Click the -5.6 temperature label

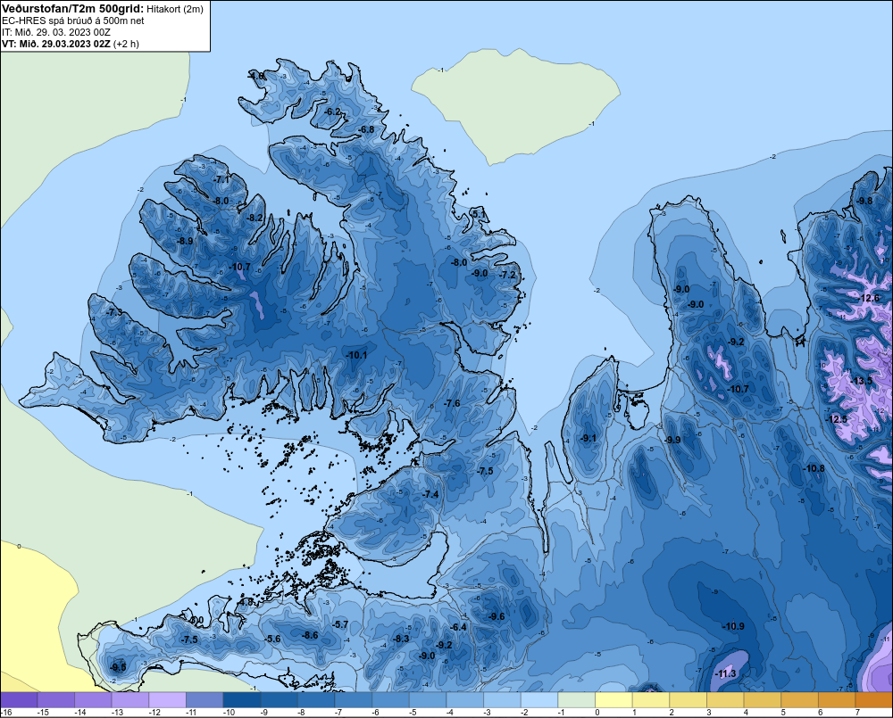coord(272,639)
